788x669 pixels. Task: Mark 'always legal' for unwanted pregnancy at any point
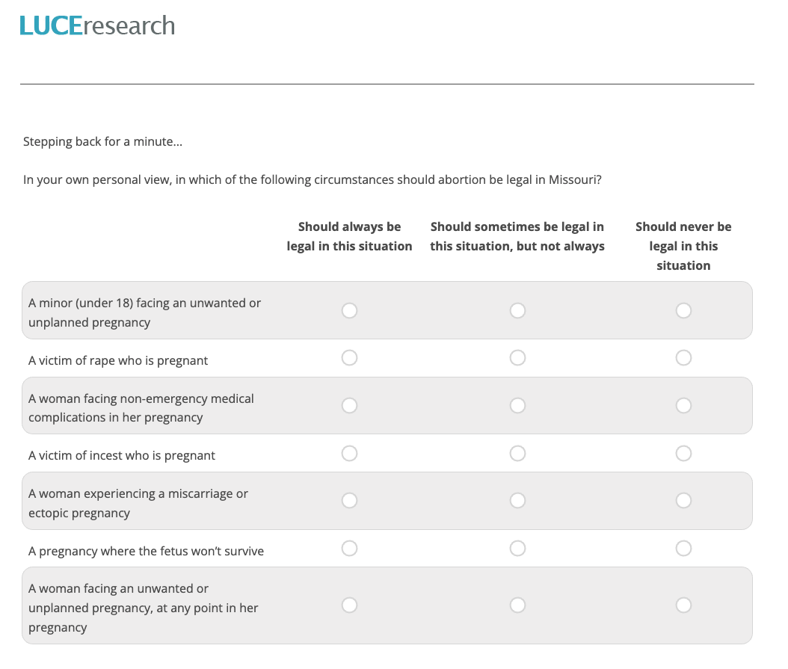[x=349, y=605]
